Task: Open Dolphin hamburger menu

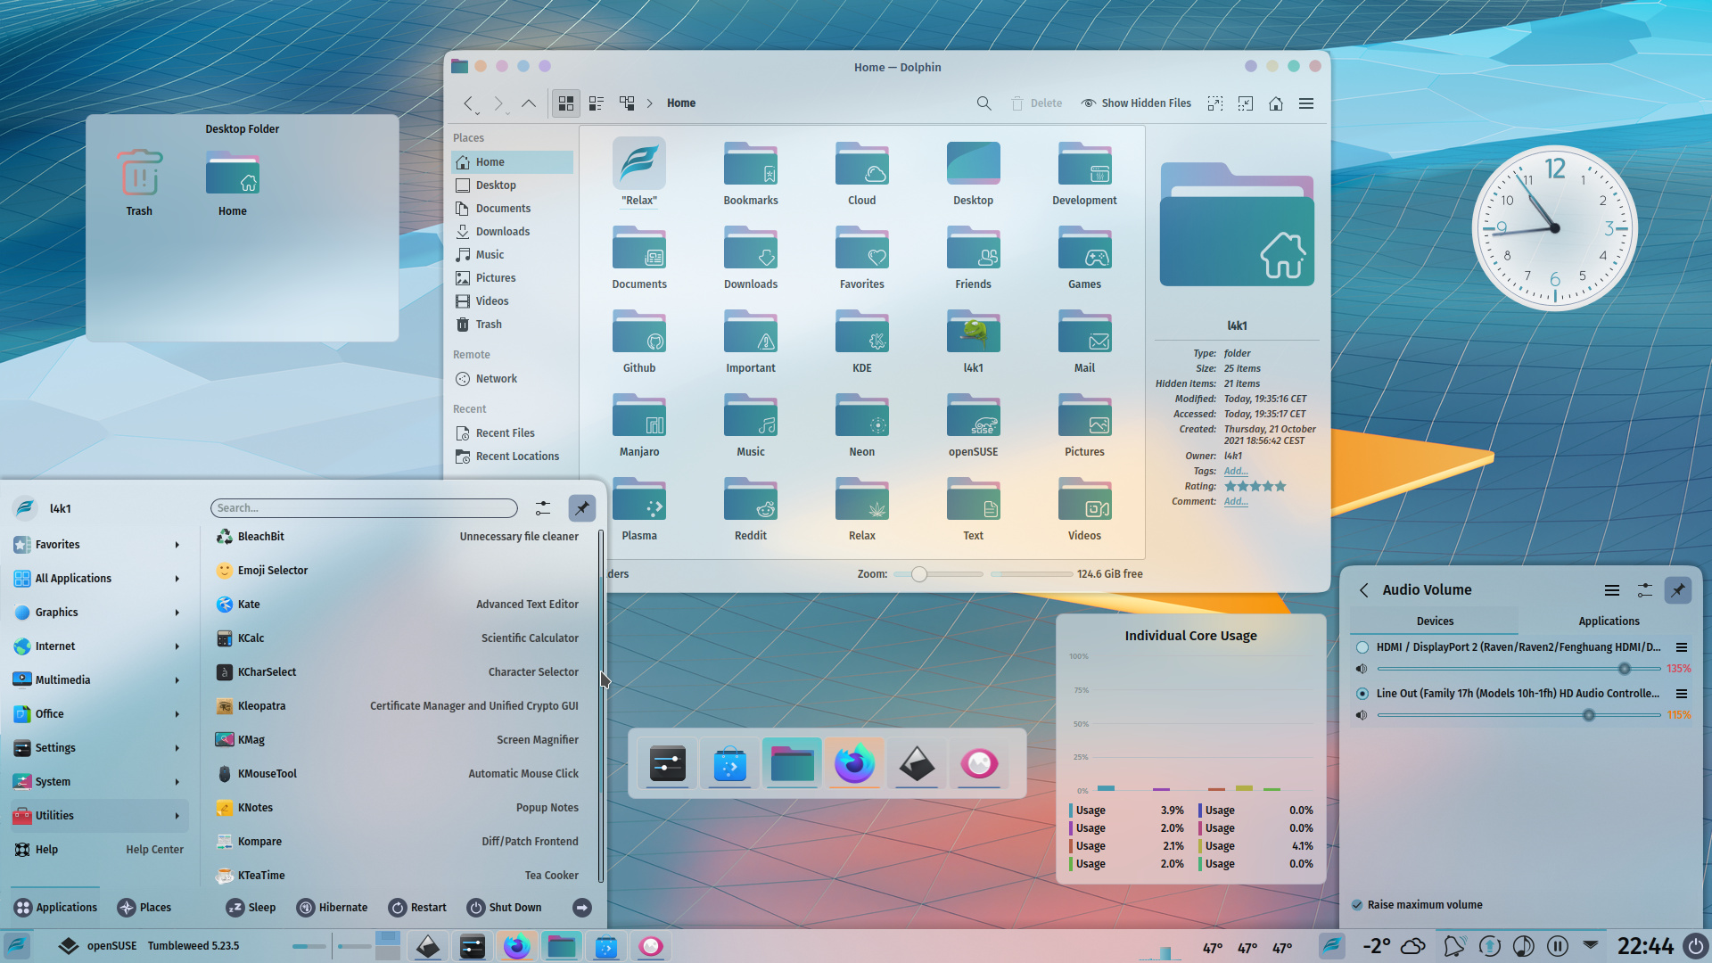Action: 1306,103
